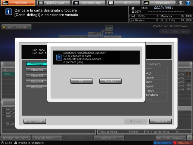Click Rotazione status indicator
Screen dimensions: 193x145
[163, 143]
